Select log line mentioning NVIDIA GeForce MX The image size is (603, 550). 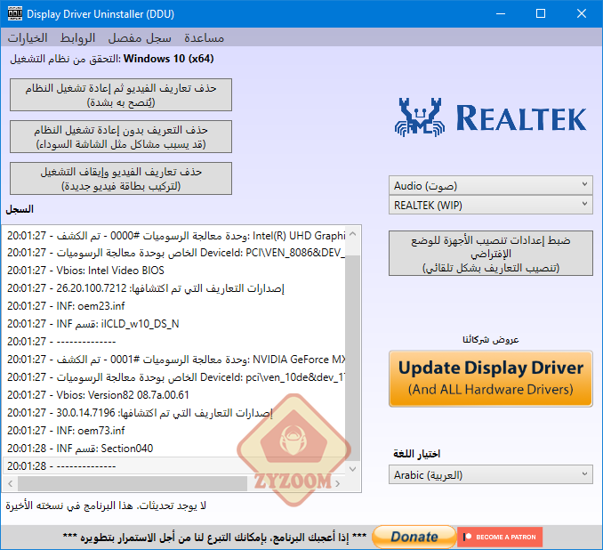(x=173, y=359)
